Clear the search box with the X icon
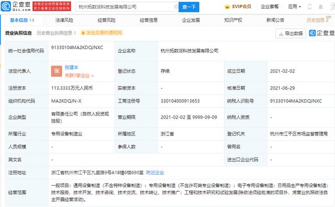Screen dimensions: 335x207 coord(176,7)
